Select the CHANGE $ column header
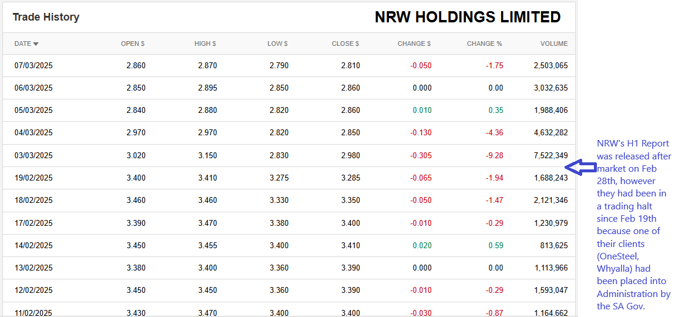The image size is (675, 317). [x=414, y=44]
